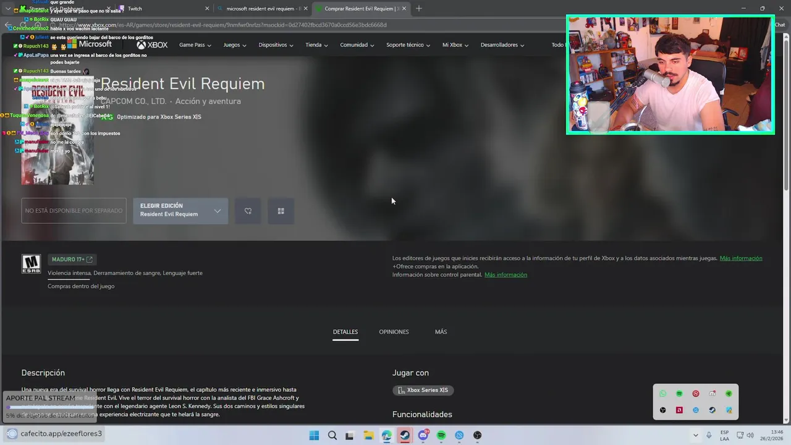Open Steam from the taskbar
Viewport: 791px width, 445px height.
(405, 435)
